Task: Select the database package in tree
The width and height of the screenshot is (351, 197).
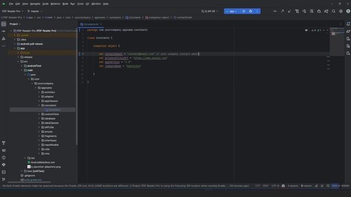Action: click(50, 119)
